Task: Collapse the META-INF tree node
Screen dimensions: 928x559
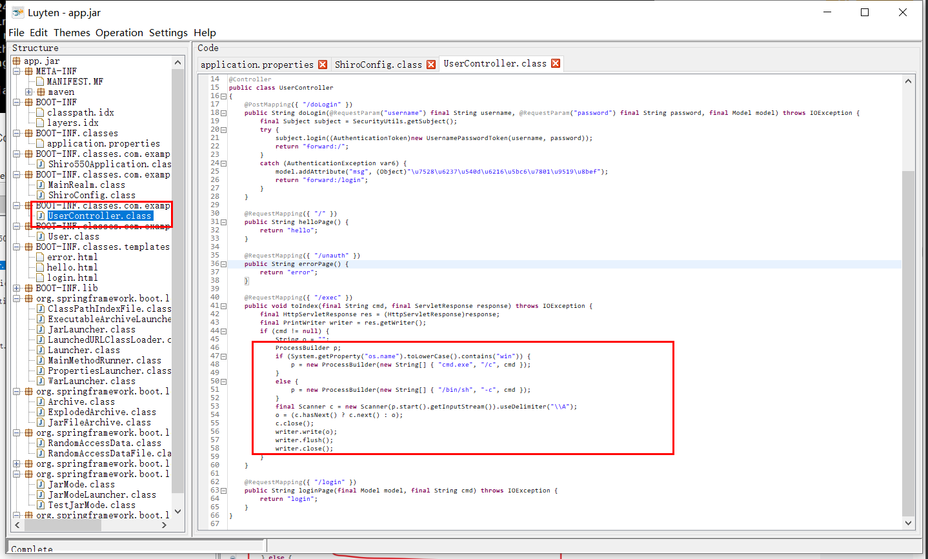Action: pos(17,71)
